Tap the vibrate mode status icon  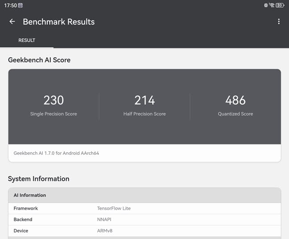266,5
